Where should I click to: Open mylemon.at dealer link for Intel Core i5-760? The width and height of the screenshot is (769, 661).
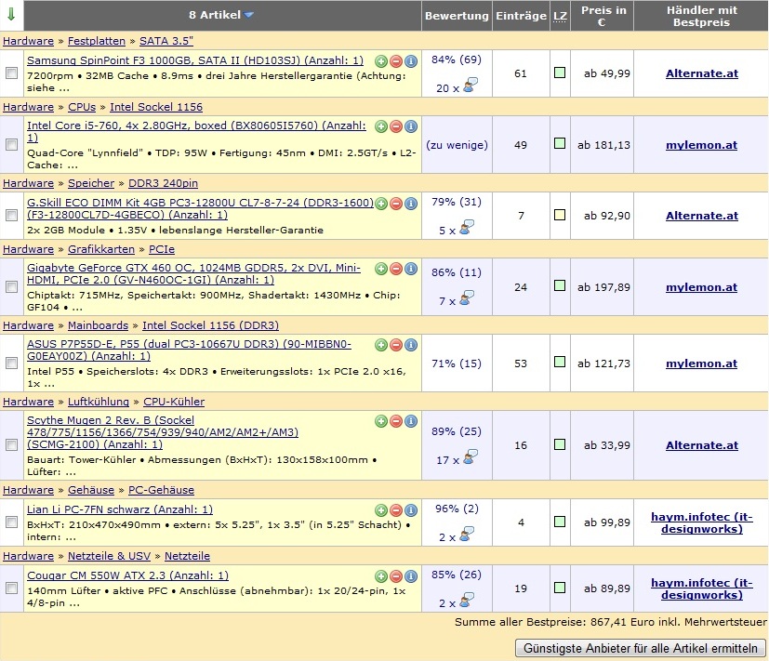coord(702,145)
